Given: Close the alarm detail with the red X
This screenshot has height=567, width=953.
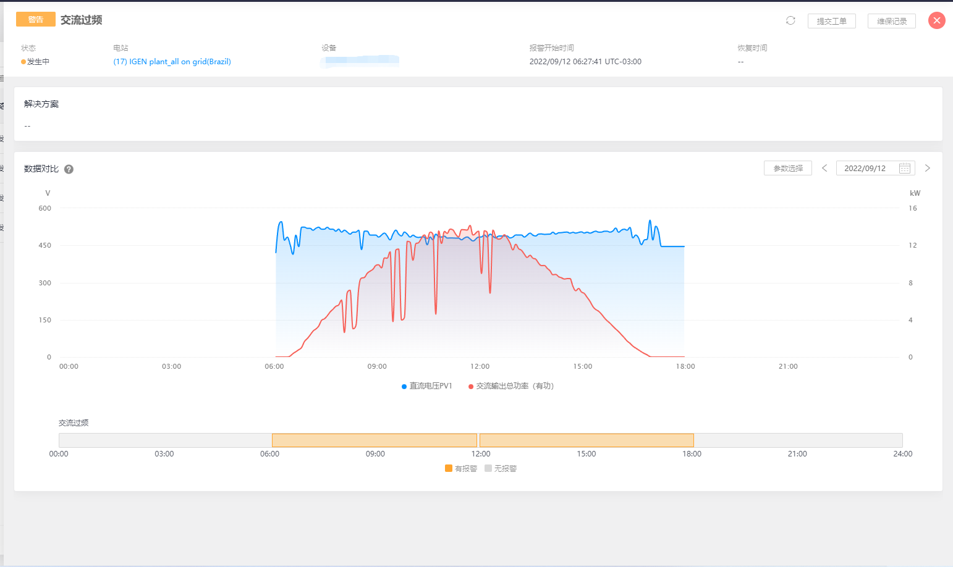Looking at the screenshot, I should click(936, 20).
